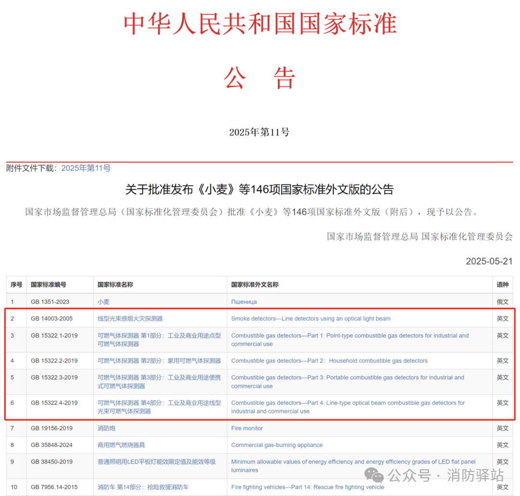Click the heading 关于批准发布《小麦》等146项国家标准外文版的公告
This screenshot has width=520, height=496.
pyautogui.click(x=260, y=190)
